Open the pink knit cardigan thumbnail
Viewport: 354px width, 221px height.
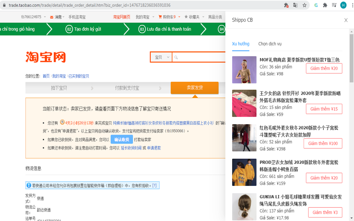point(244,103)
